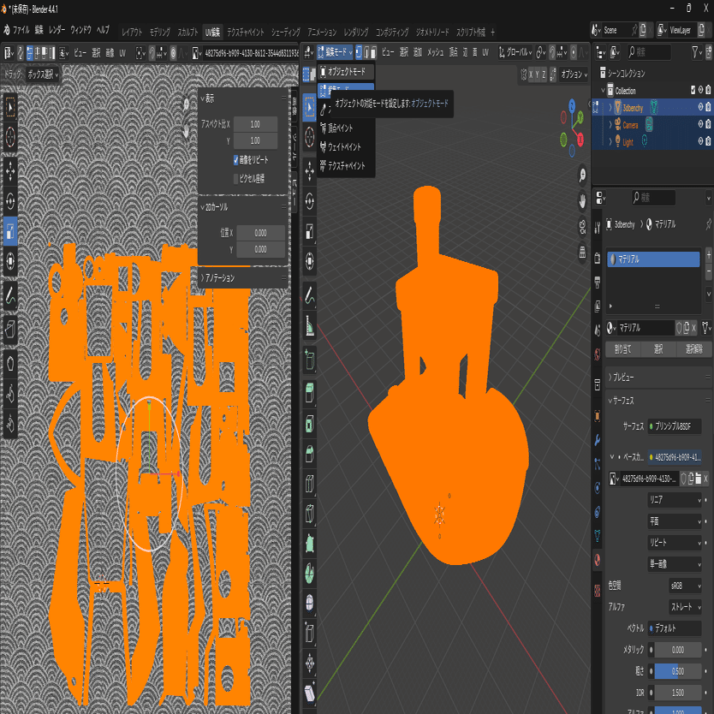Select the 3D viewport measure tool
The width and height of the screenshot is (714, 714).
coord(310,325)
